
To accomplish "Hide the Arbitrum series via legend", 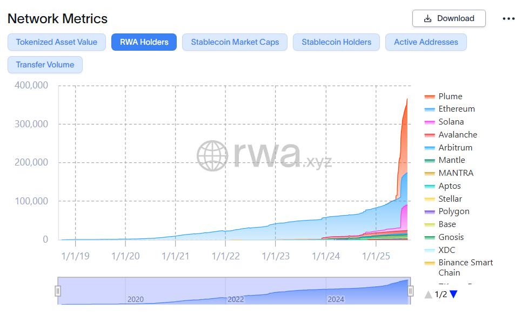I will (x=455, y=147).
